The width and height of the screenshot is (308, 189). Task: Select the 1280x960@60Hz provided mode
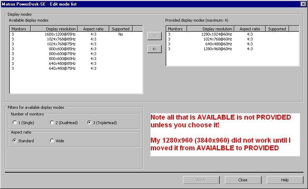(233, 49)
